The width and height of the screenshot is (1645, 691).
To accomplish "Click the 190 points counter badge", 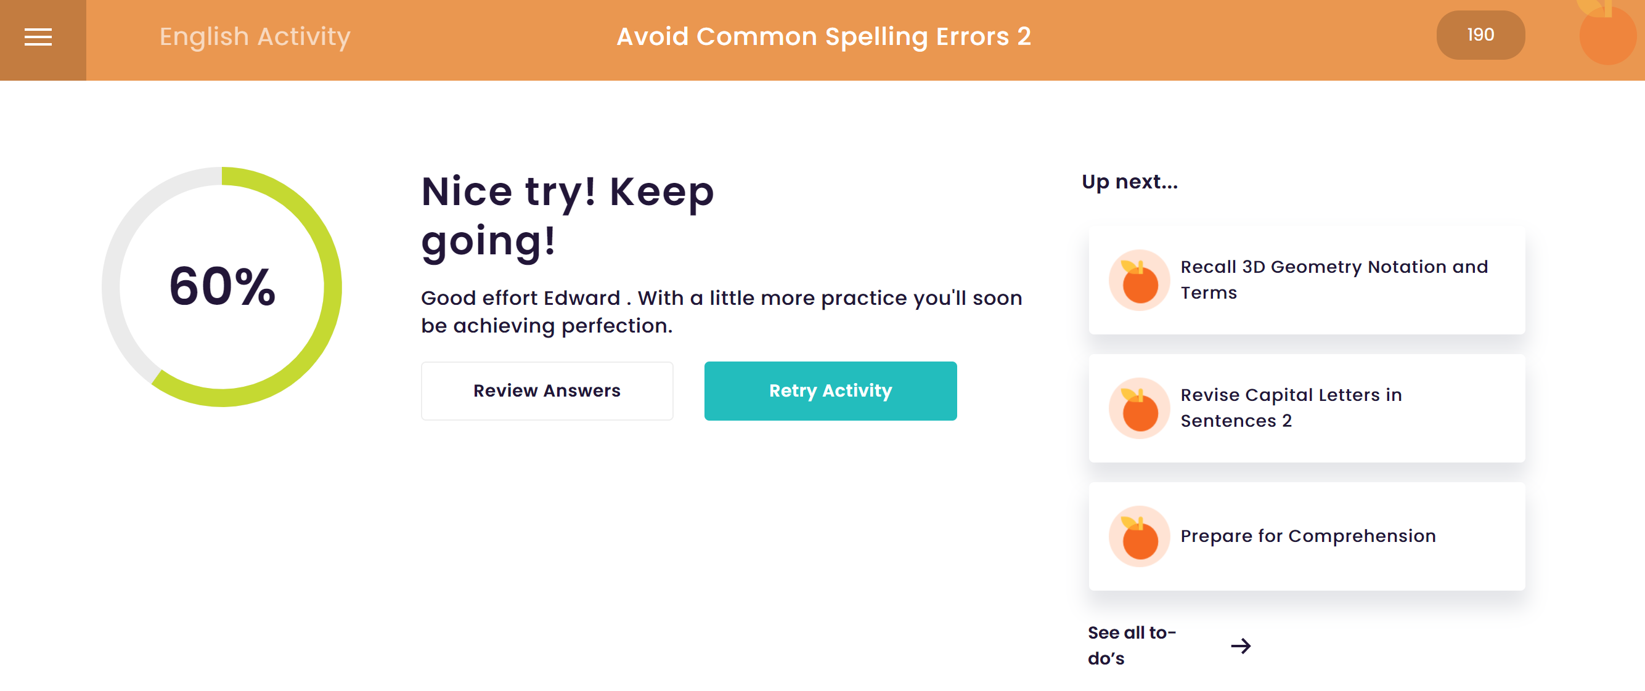I will (x=1480, y=35).
